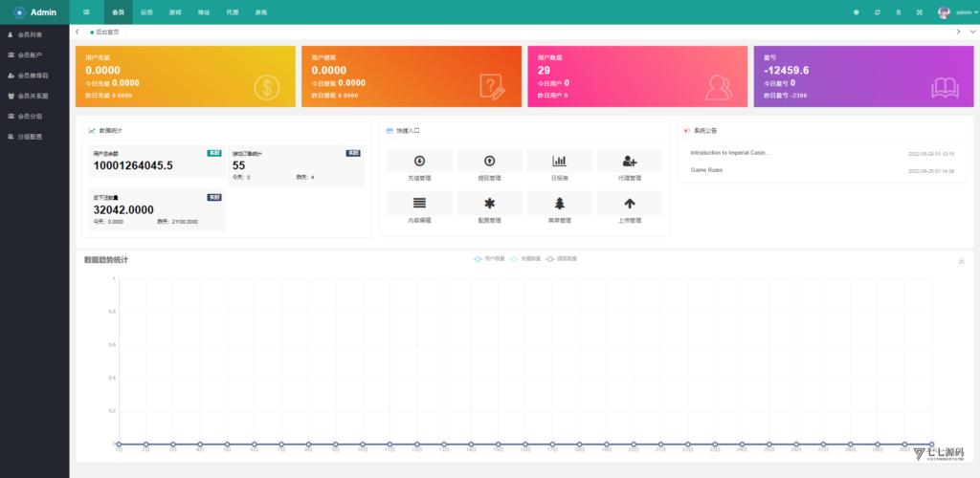
Task: Select the 后台首页 page tab
Action: pos(106,32)
